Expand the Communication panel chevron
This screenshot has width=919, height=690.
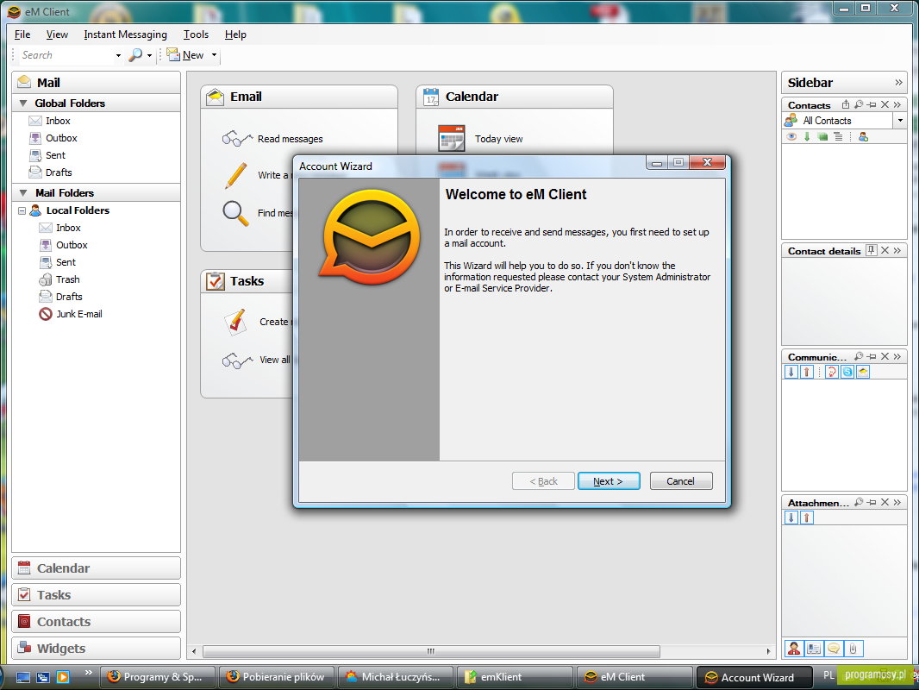pos(897,356)
